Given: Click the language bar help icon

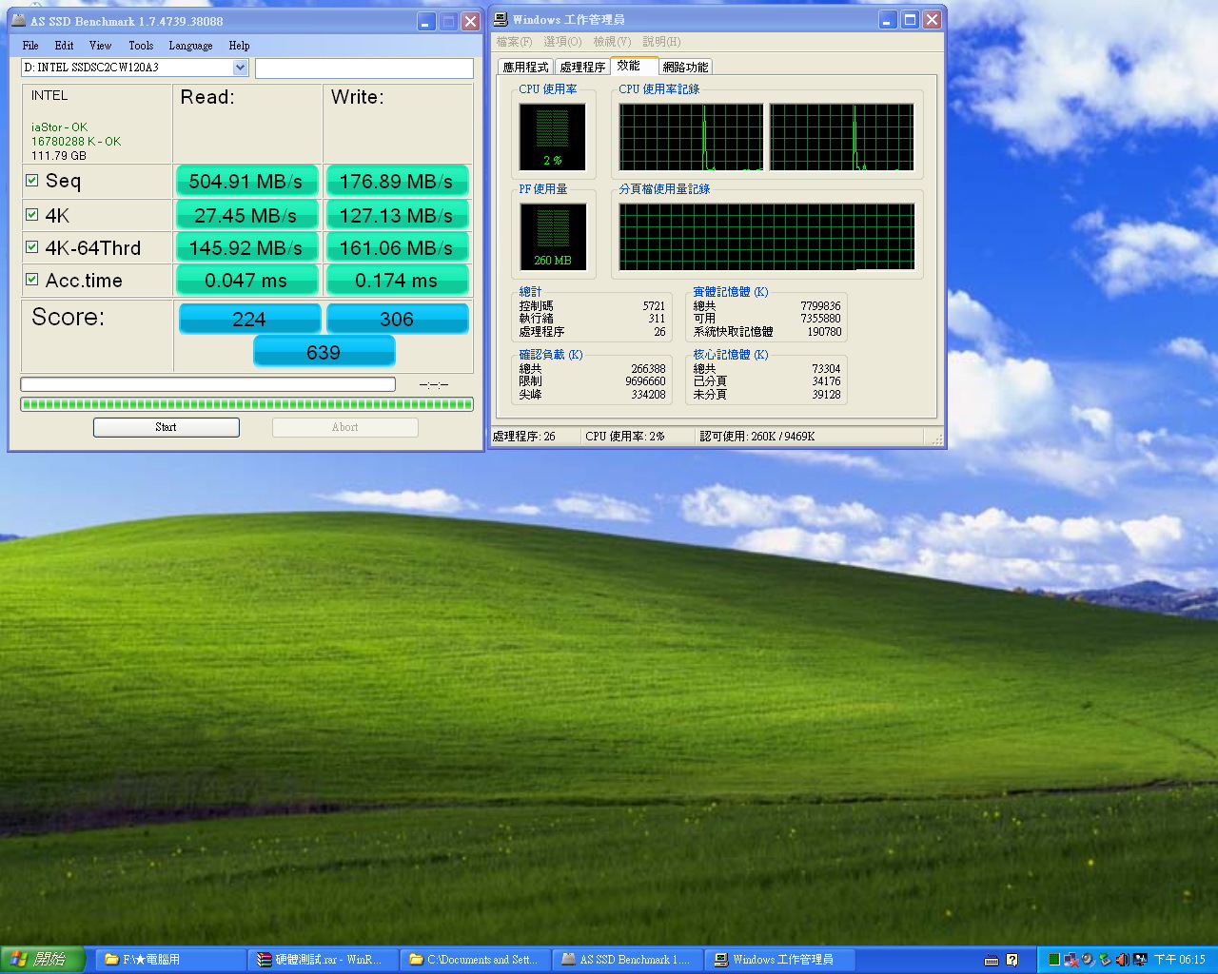Looking at the screenshot, I should (x=1012, y=960).
